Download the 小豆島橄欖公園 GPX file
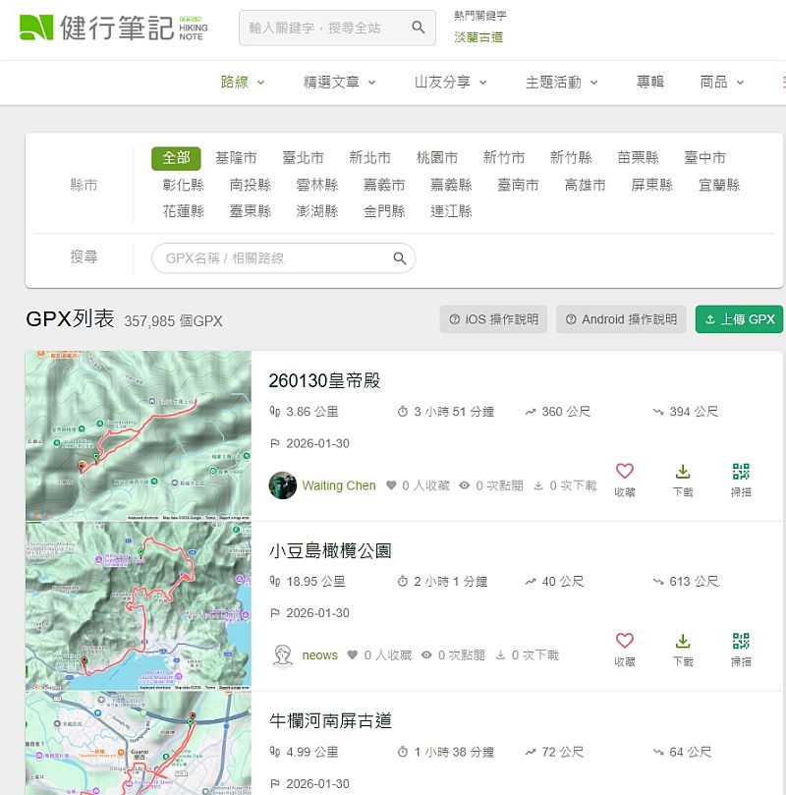The image size is (786, 795). (683, 642)
